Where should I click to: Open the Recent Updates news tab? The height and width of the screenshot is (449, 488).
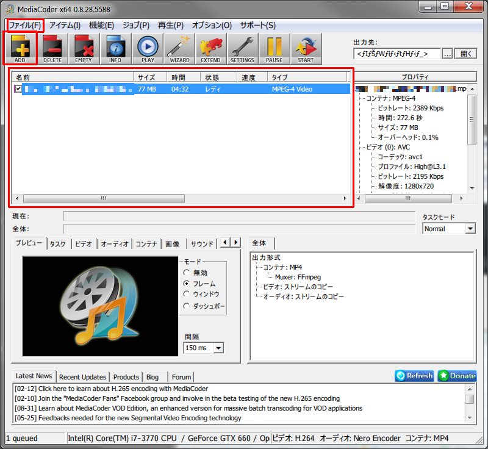83,377
